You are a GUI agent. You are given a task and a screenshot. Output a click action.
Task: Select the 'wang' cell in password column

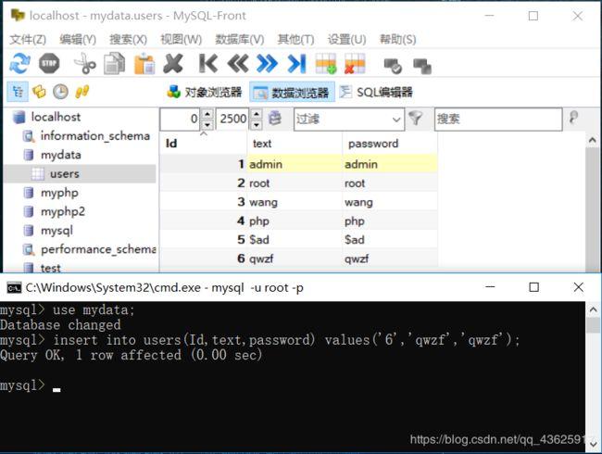390,202
